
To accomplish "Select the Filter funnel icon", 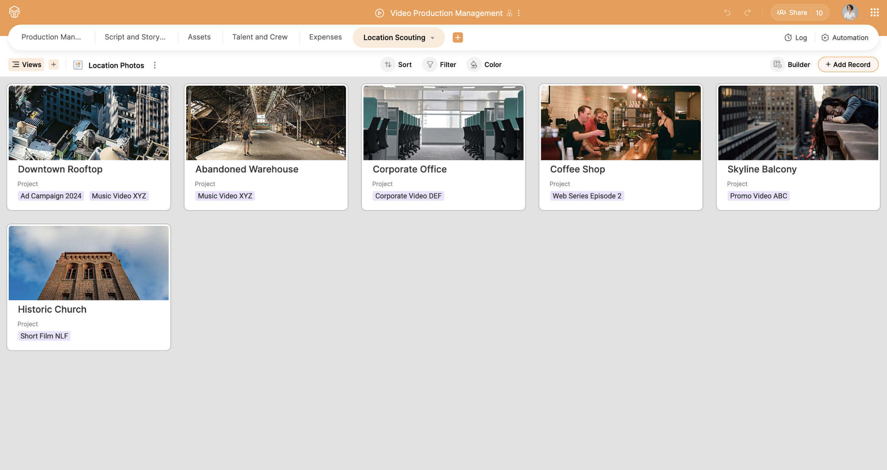I will (430, 64).
